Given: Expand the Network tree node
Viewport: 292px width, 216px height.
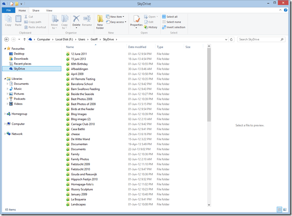Looking at the screenshot, I should [x=5, y=134].
